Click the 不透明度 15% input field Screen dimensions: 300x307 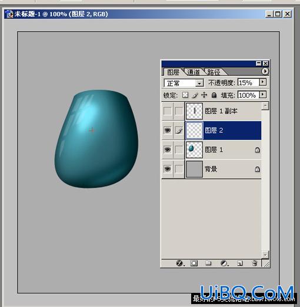click(x=248, y=82)
